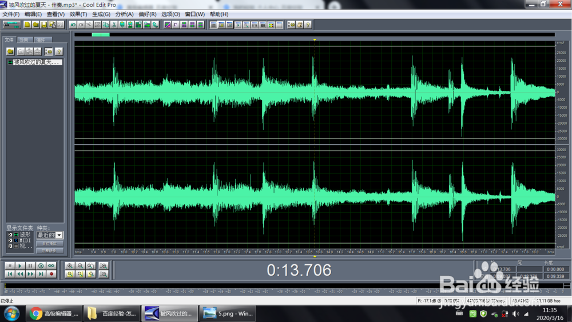Switch to the 文件 panel tab

click(x=10, y=39)
